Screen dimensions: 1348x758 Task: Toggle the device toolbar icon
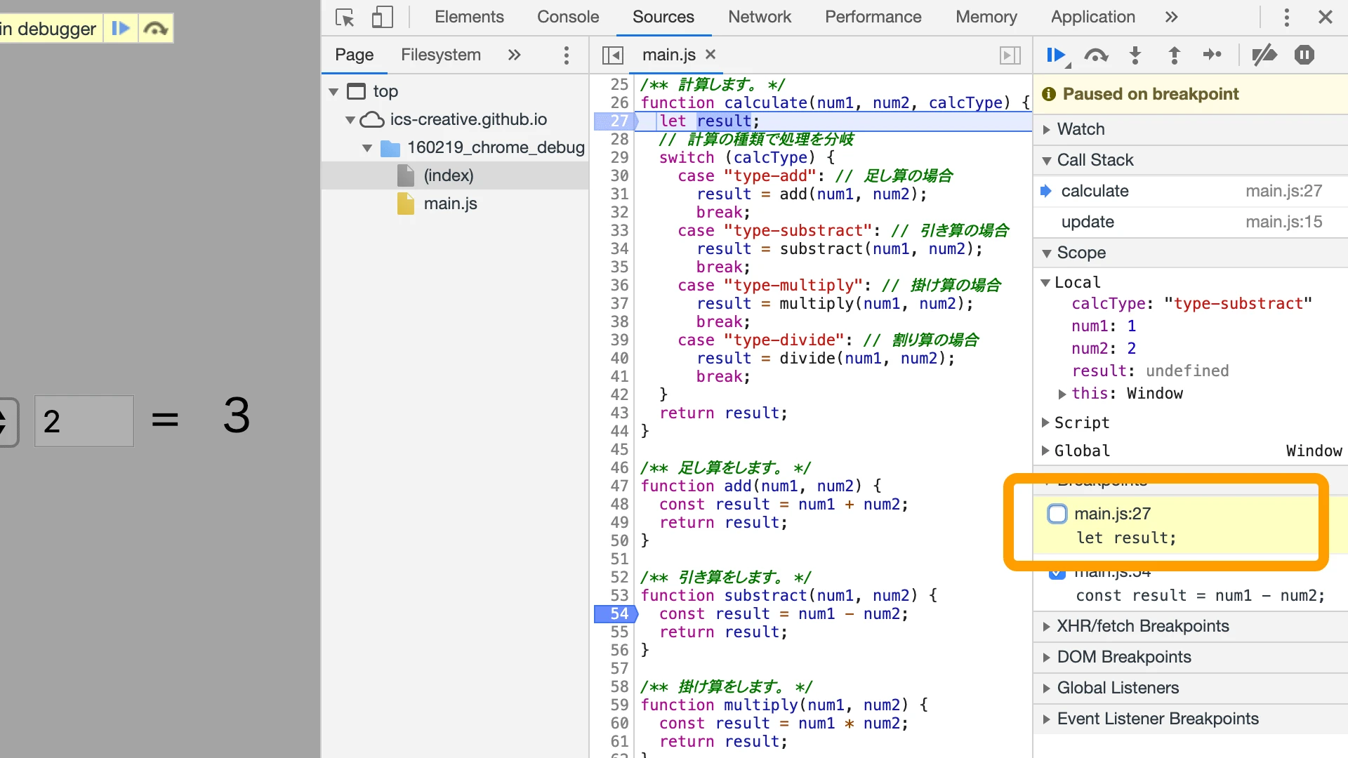click(382, 17)
